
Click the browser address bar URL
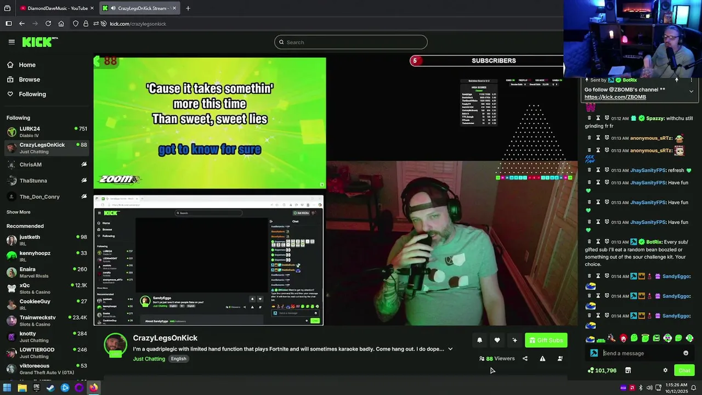(x=138, y=24)
